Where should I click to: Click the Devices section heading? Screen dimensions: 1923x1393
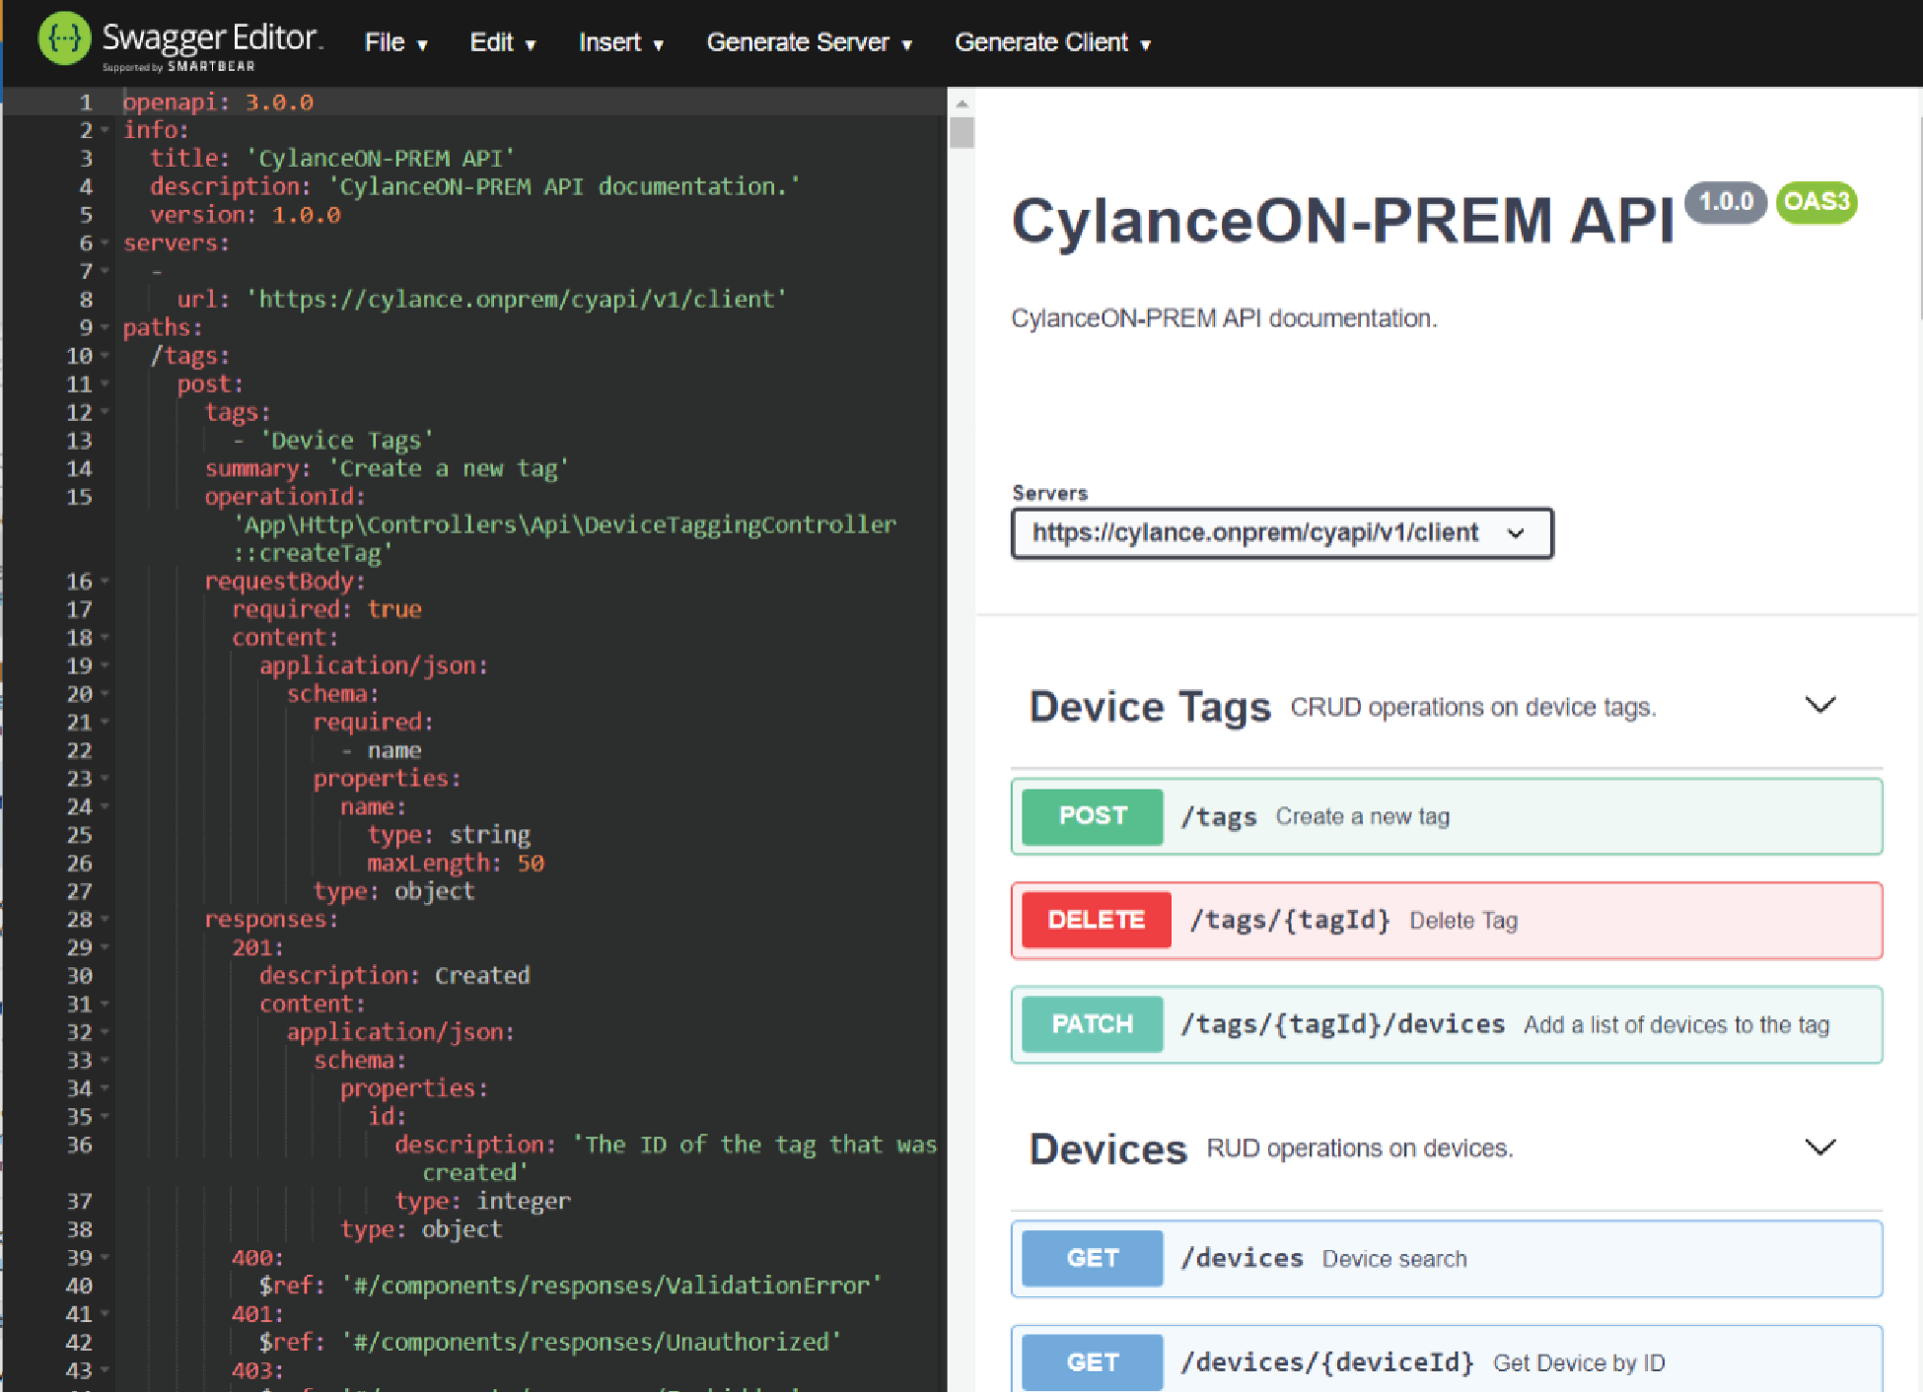click(1107, 1149)
